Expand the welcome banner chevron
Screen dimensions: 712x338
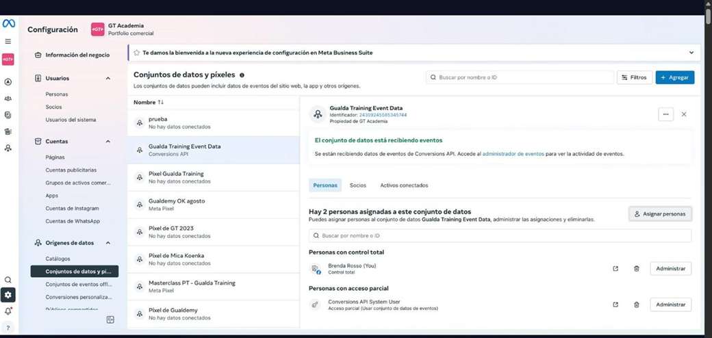click(691, 53)
